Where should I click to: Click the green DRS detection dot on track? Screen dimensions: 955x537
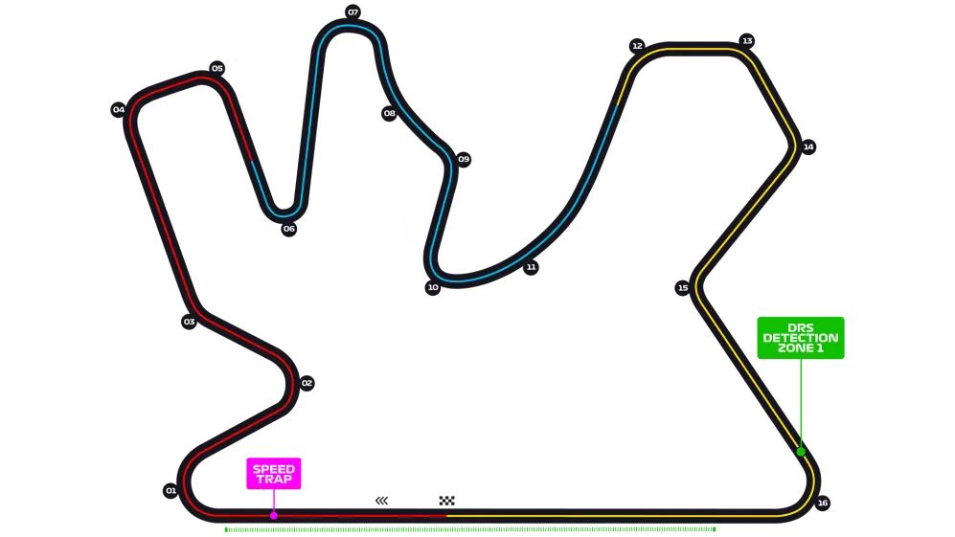pos(801,452)
